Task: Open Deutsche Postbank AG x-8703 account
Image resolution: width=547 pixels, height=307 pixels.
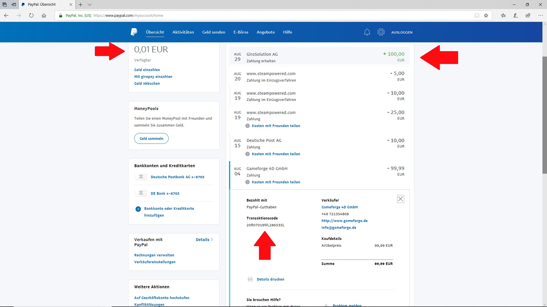Action: click(177, 177)
